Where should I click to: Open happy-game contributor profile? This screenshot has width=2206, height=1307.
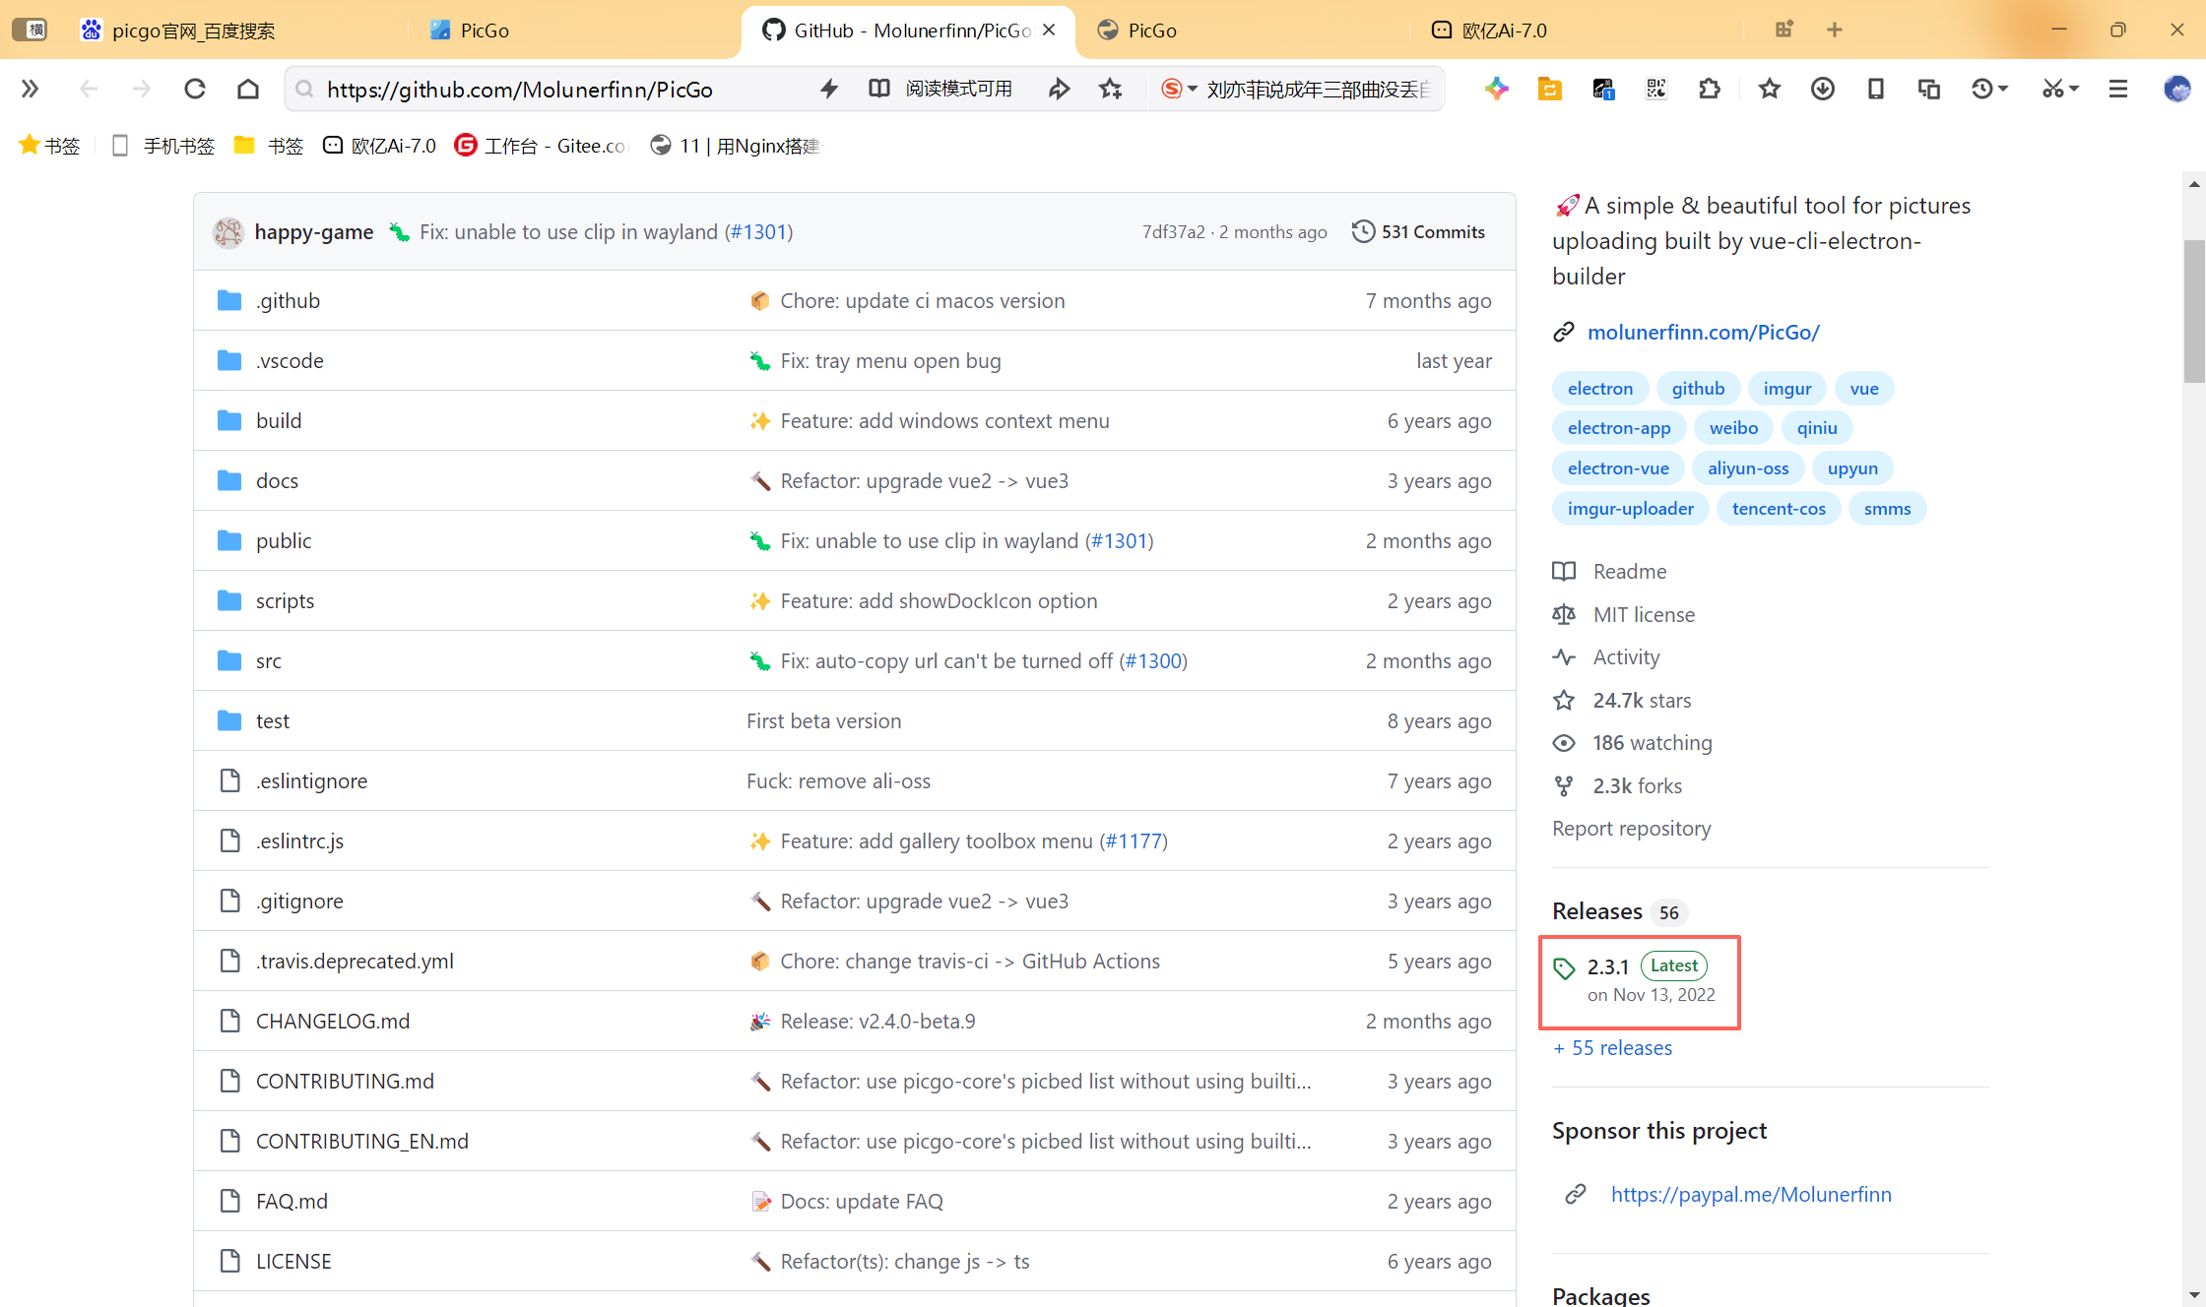[314, 231]
